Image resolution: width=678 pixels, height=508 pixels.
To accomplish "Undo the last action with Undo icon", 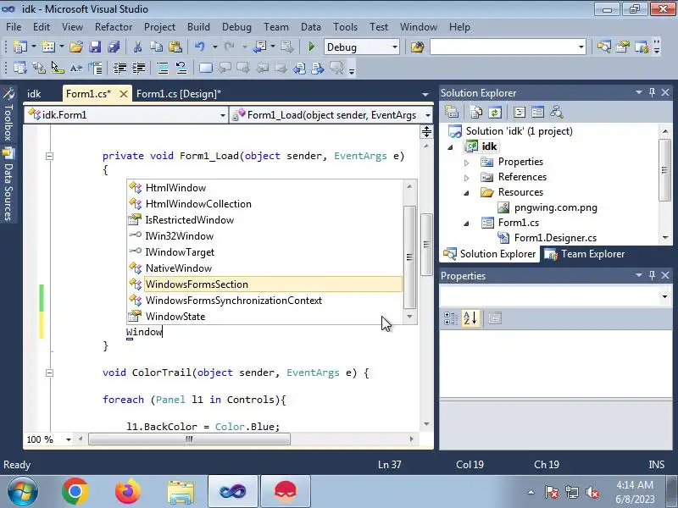I will pyautogui.click(x=199, y=47).
